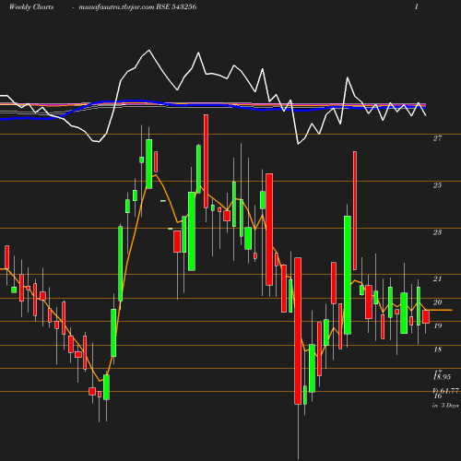Viewport: 461px width, 461px height.
Task: Click the "25" price axis label
Action: point(437,185)
